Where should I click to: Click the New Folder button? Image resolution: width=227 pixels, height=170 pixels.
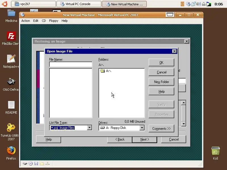point(161,82)
